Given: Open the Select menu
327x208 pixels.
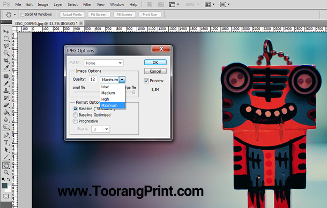Looking at the screenshot, I should click(72, 4).
